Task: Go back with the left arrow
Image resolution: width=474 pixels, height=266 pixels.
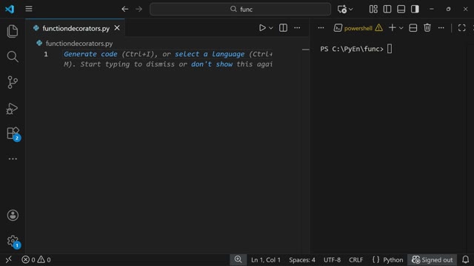Action: pyautogui.click(x=125, y=9)
